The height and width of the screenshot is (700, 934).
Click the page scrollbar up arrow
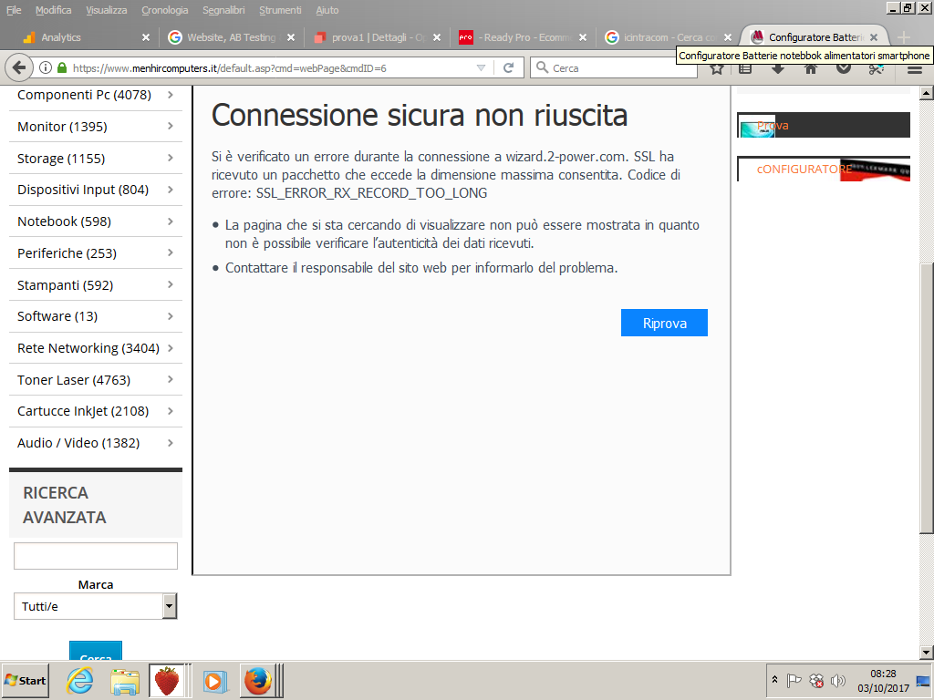coord(927,92)
